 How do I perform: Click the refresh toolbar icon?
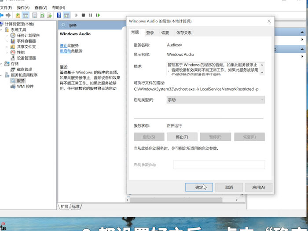pos(42,15)
